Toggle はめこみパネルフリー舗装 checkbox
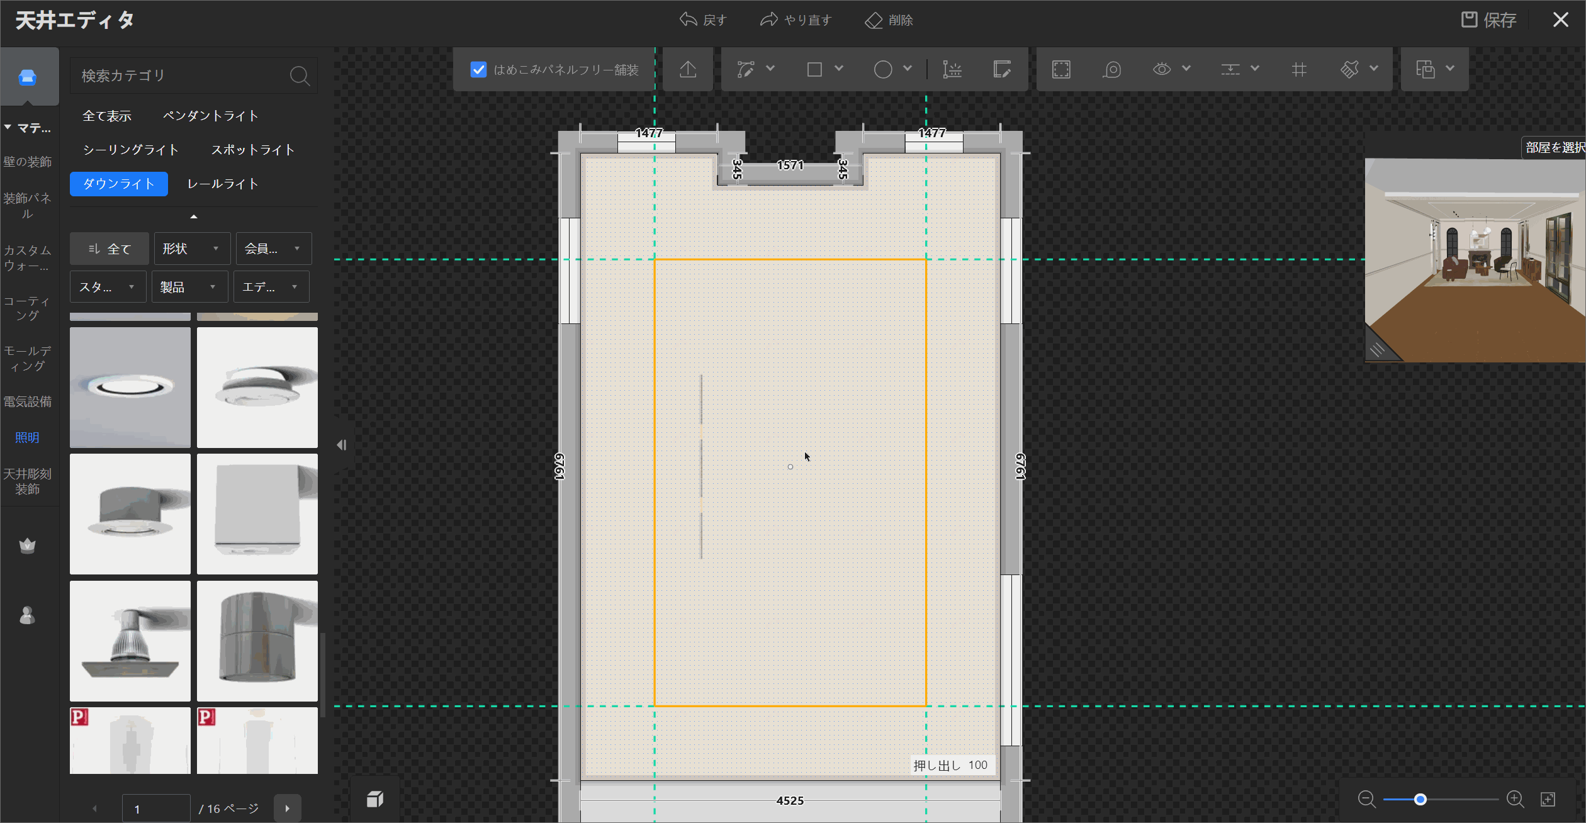The height and width of the screenshot is (823, 1586). click(x=478, y=69)
